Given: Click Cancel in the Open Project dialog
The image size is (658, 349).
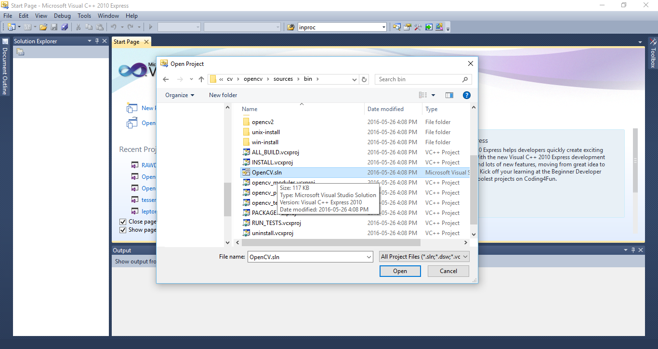Looking at the screenshot, I should (448, 271).
